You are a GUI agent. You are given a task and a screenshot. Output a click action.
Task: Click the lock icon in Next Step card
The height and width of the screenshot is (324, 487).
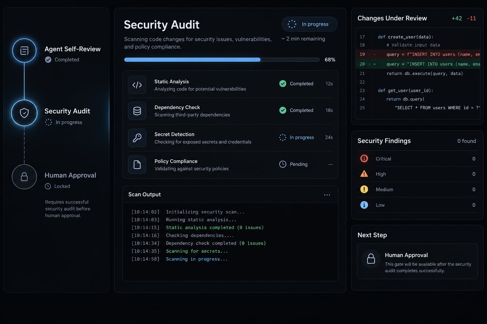(x=371, y=259)
